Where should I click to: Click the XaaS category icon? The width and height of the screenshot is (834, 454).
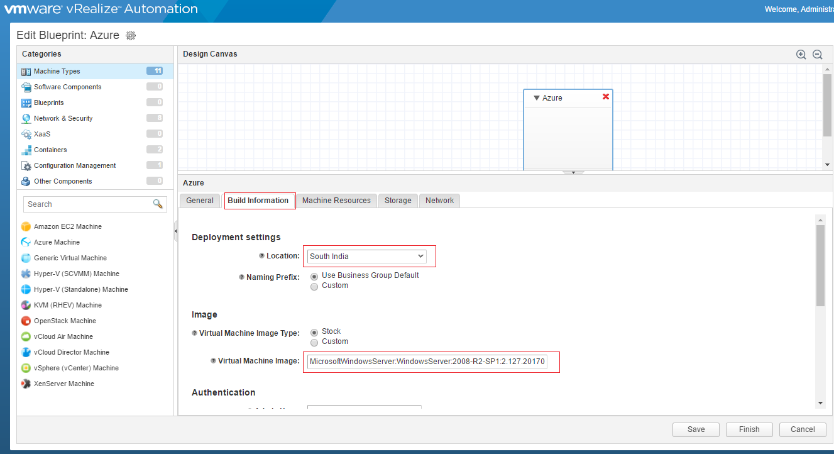pyautogui.click(x=25, y=134)
